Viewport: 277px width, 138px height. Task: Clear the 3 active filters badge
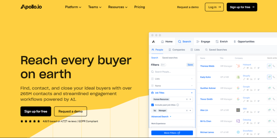pyautogui.click(x=164, y=65)
